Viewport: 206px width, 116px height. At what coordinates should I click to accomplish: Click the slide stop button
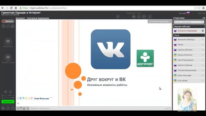click(134, 16)
